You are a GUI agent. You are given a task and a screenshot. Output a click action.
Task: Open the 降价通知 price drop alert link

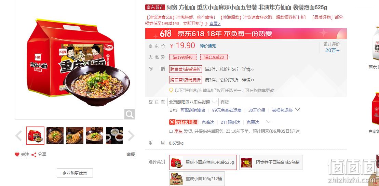point(208,46)
